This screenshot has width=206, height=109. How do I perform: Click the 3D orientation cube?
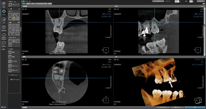pos(198,100)
